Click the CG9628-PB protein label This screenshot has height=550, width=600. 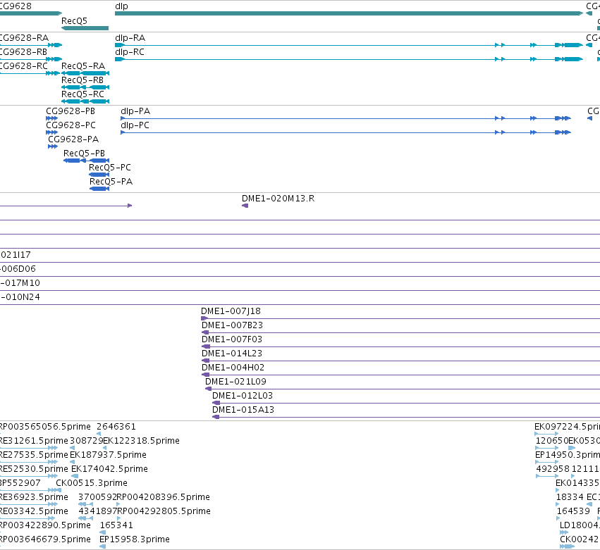tap(71, 111)
